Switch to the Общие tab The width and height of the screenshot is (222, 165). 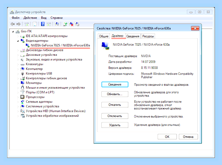point(103,36)
